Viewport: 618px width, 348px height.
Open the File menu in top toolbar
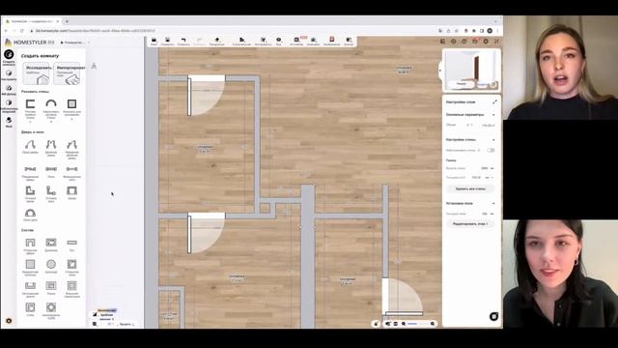(x=154, y=41)
